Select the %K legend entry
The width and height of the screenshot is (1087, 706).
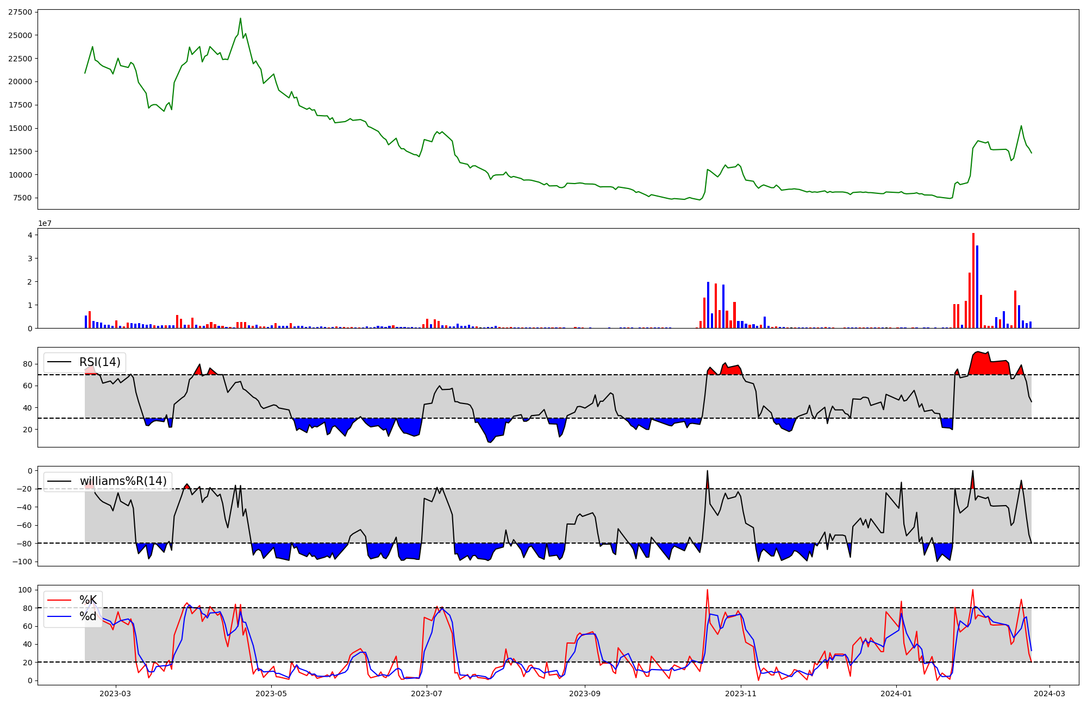click(x=88, y=600)
